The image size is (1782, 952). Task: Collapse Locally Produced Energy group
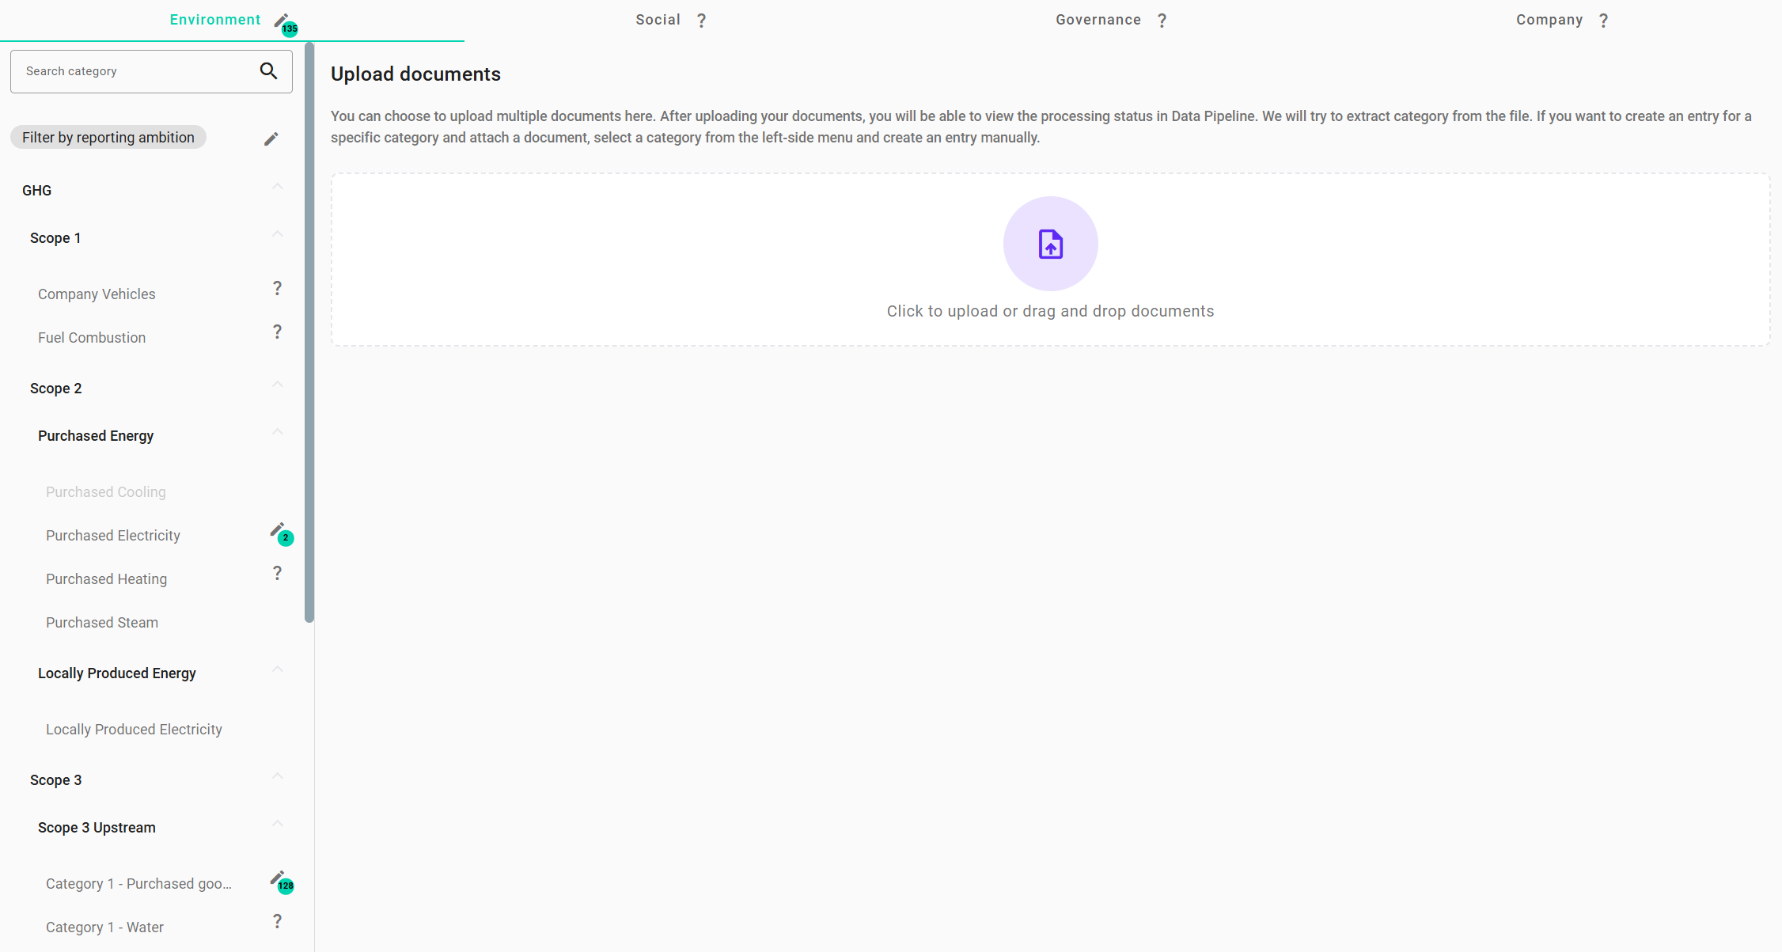278,669
